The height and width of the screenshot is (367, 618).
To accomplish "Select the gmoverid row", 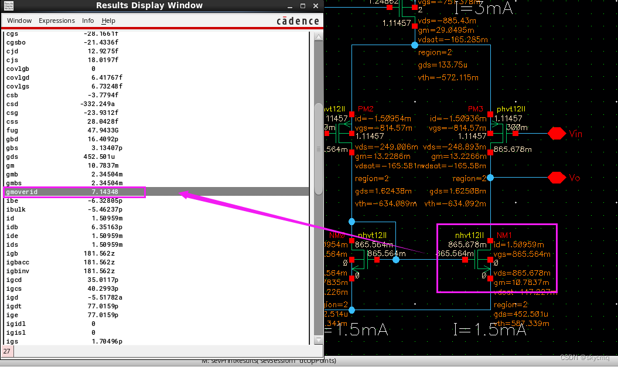I will [156, 192].
